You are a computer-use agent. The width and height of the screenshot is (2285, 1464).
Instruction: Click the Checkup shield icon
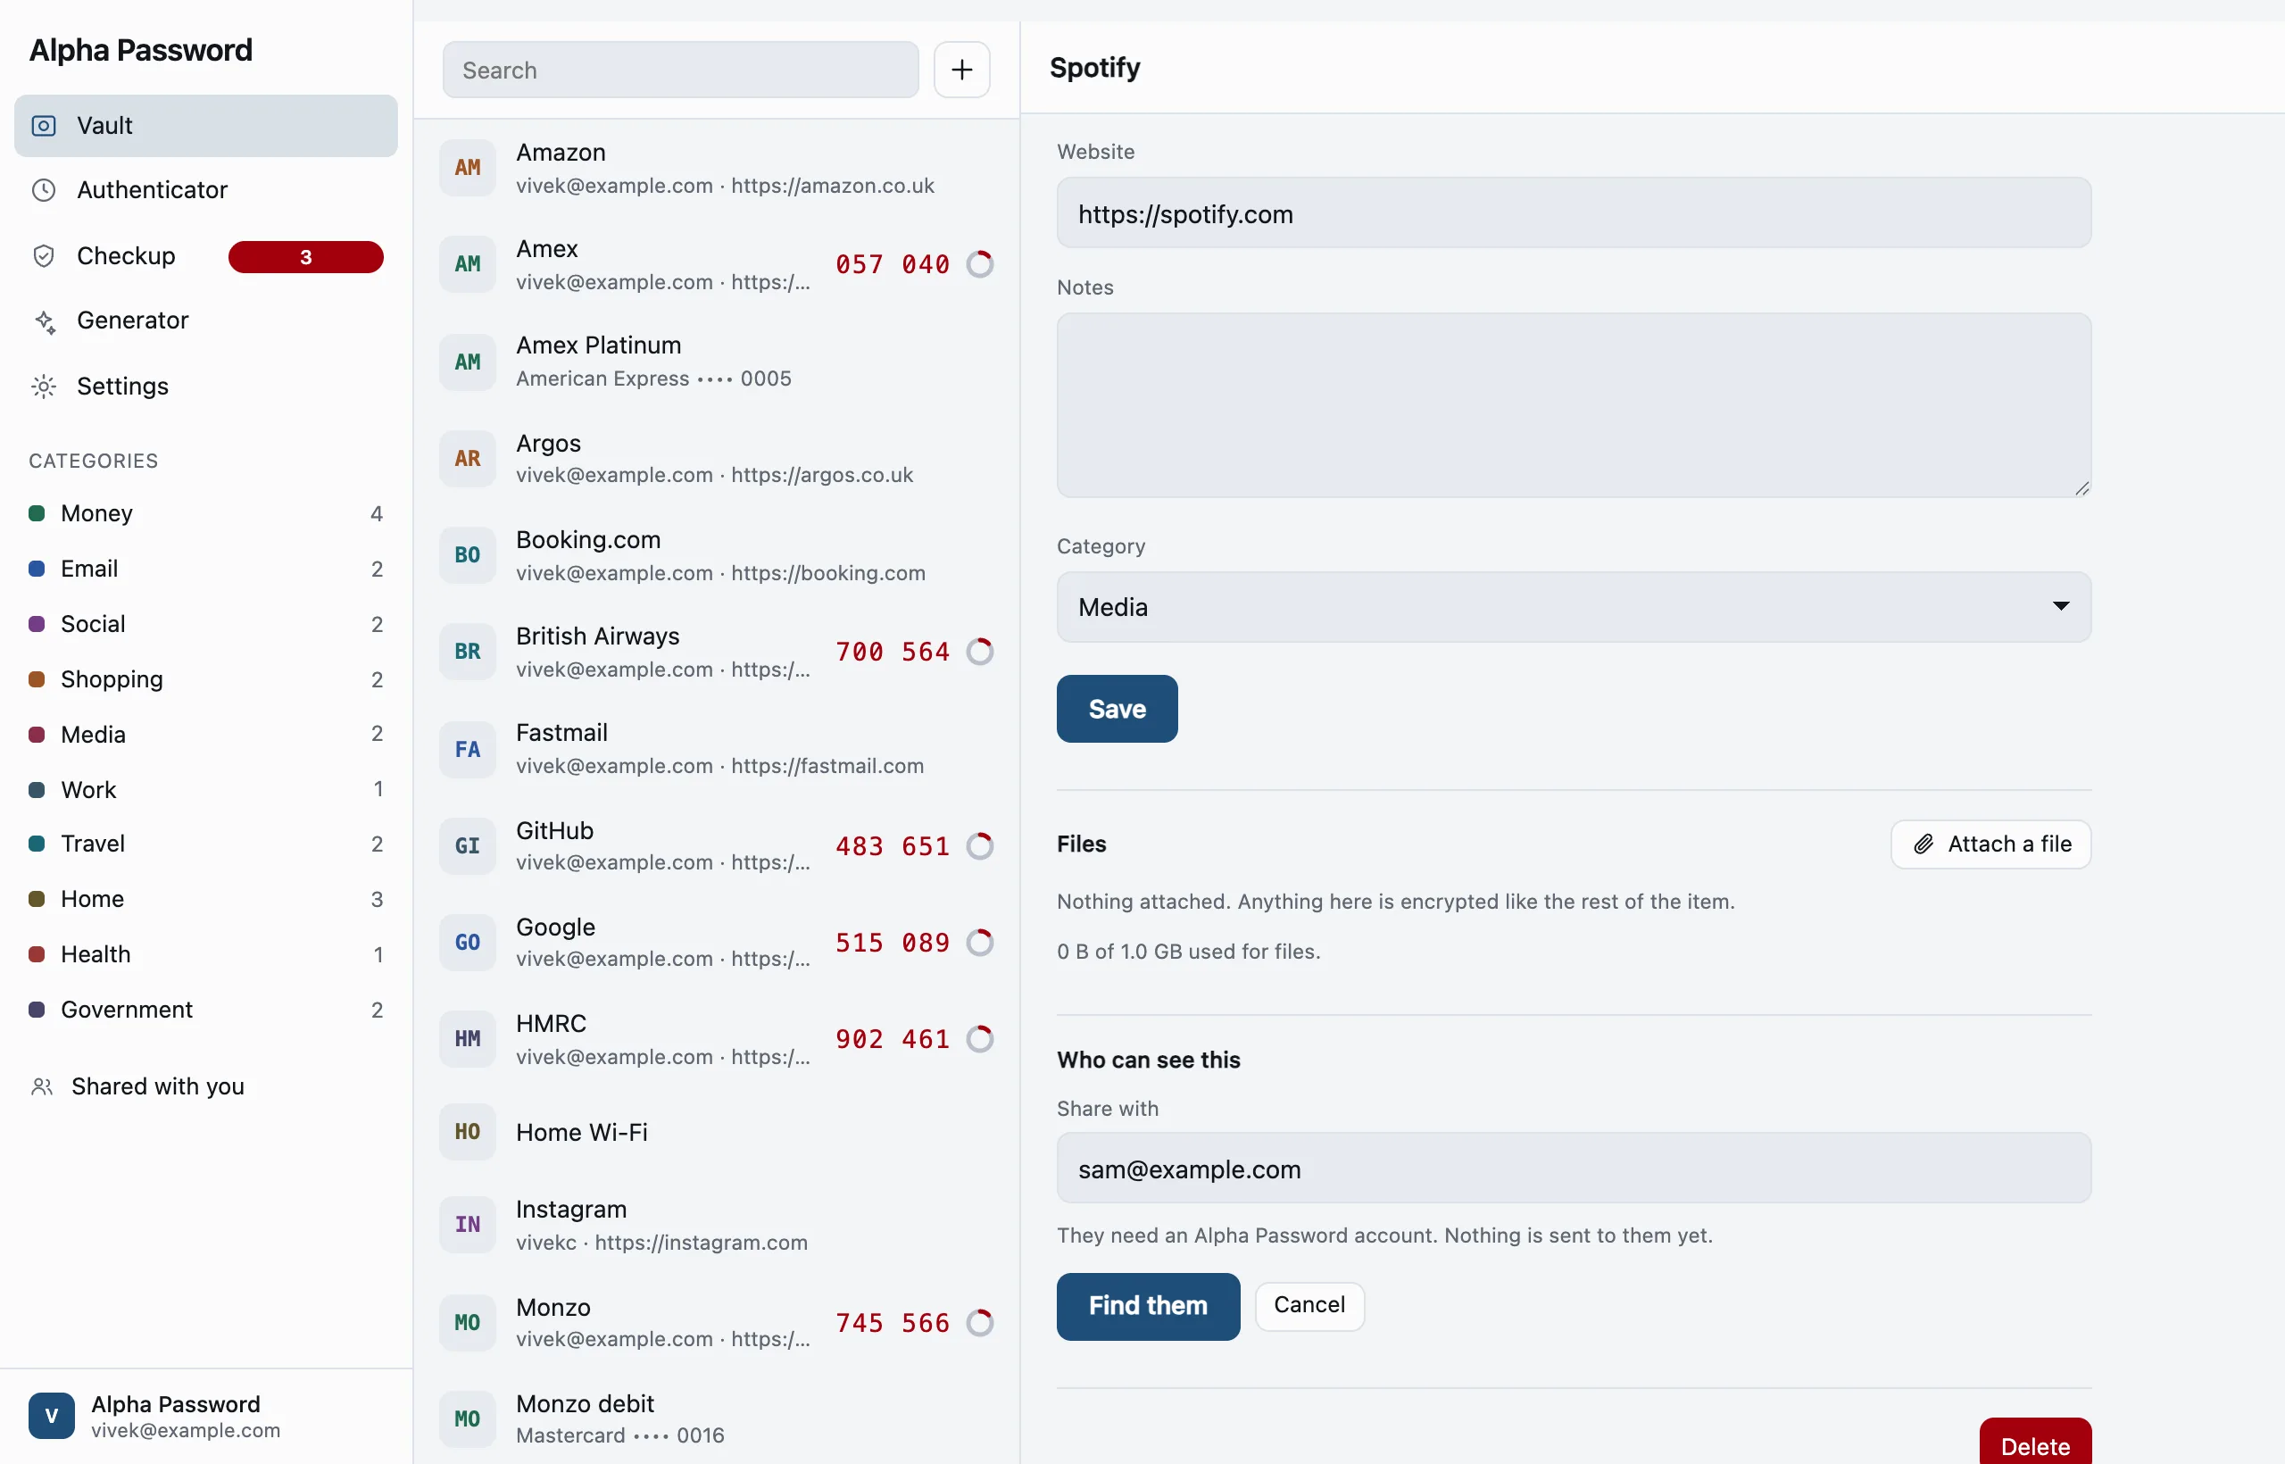tap(44, 255)
